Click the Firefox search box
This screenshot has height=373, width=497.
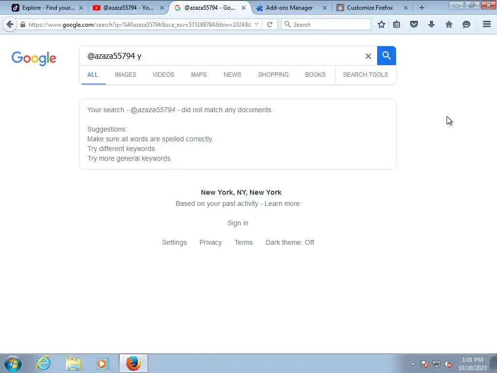[x=326, y=24]
